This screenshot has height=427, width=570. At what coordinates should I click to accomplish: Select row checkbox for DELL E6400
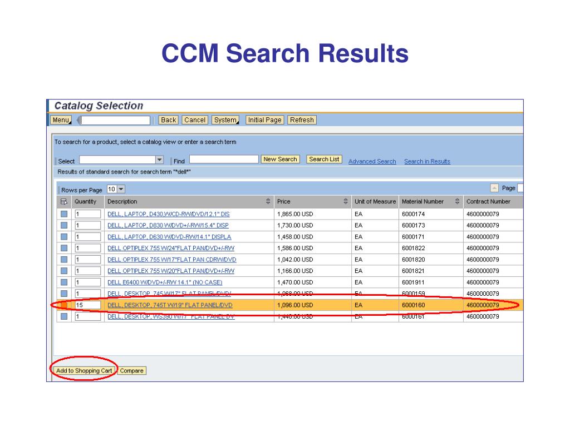(x=64, y=282)
